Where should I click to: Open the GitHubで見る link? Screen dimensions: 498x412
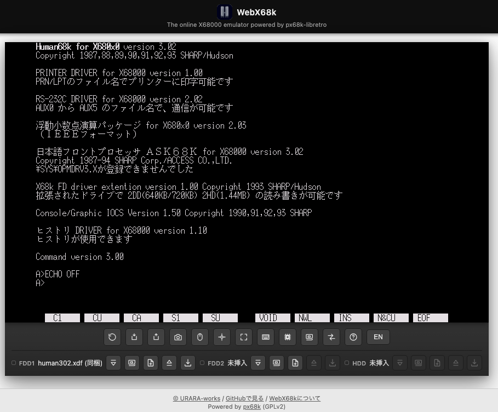pos(244,398)
